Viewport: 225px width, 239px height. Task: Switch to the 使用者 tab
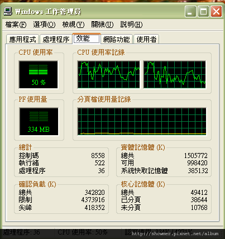(146, 39)
